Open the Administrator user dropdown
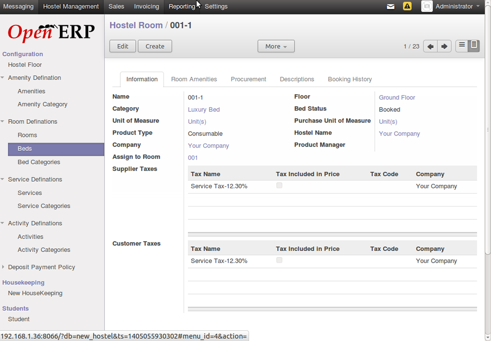Screen dimensions: 491x341 click(457, 7)
